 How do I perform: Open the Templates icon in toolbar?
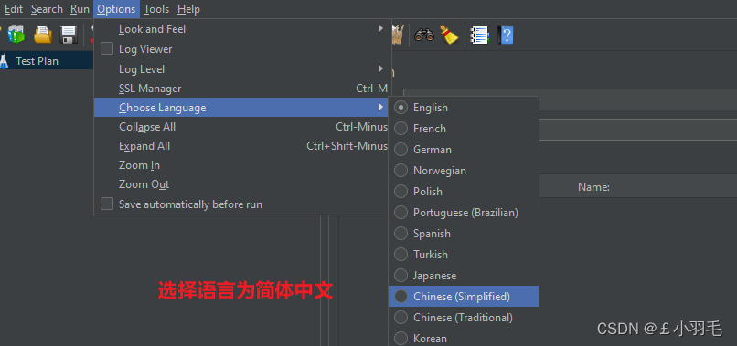(16, 35)
